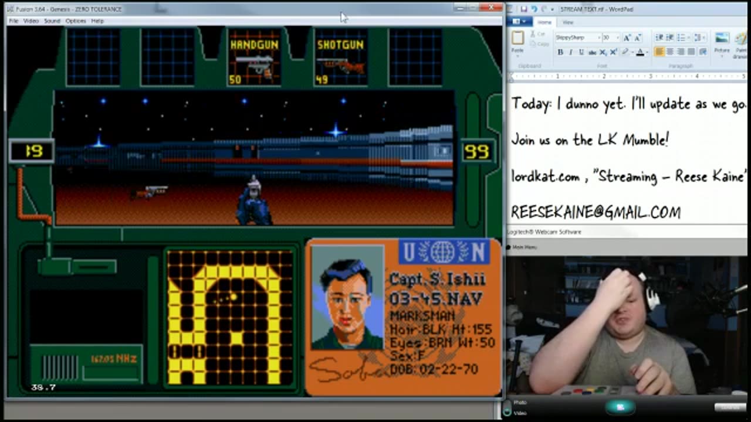Grow the font size
751x422 pixels.
tap(627, 38)
